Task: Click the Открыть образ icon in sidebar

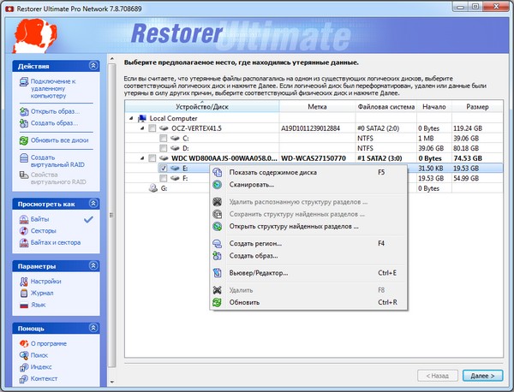Action: click(24, 111)
